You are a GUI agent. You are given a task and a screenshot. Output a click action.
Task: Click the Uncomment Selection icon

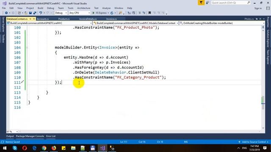(x=144, y=13)
